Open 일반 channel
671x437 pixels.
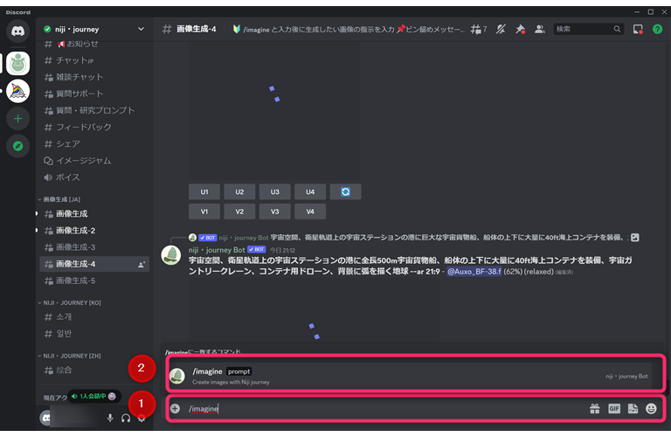[94, 334]
